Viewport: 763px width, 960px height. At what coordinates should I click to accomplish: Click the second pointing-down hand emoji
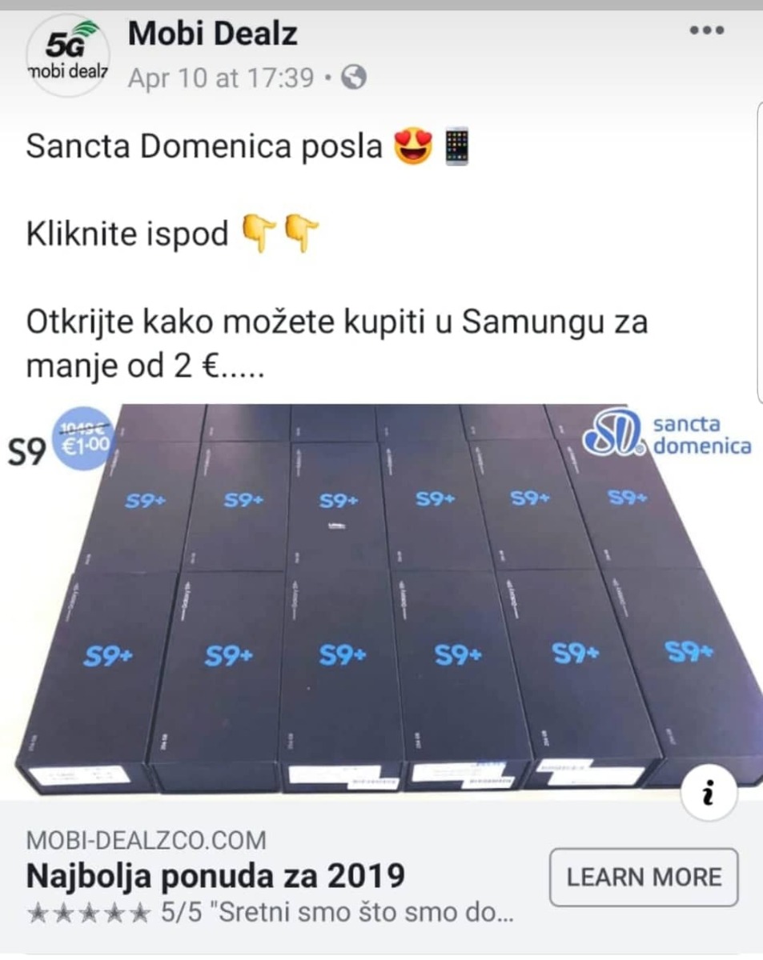(x=303, y=236)
